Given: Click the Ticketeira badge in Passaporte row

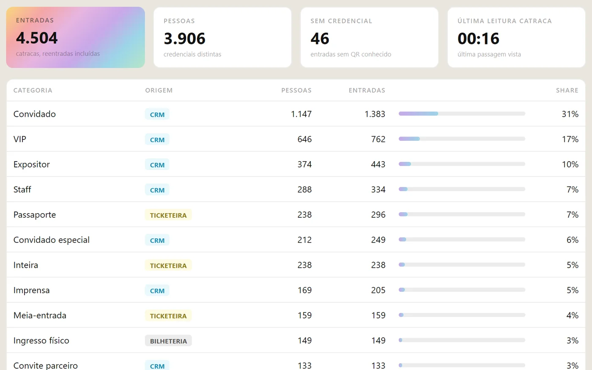Looking at the screenshot, I should (168, 215).
